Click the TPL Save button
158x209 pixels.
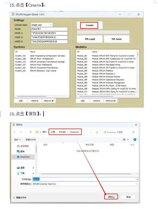click(x=116, y=39)
